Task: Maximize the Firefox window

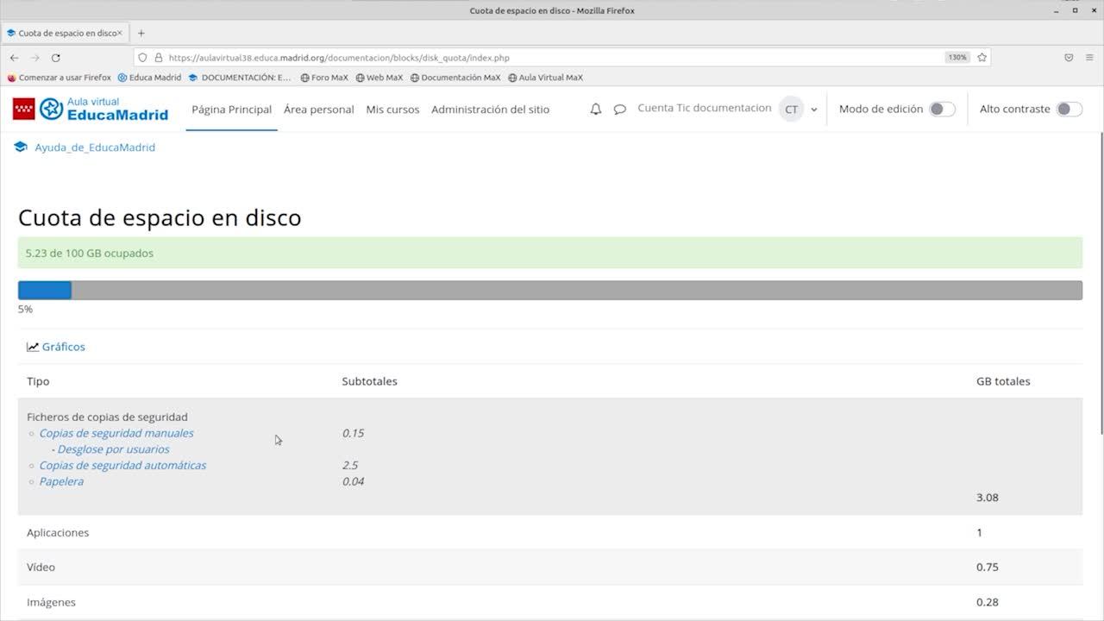Action: (x=1076, y=10)
